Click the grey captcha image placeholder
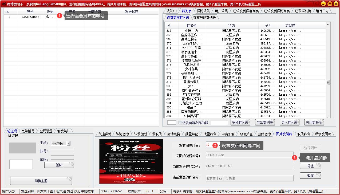The width and height of the screenshot is (340, 195). 23,148
